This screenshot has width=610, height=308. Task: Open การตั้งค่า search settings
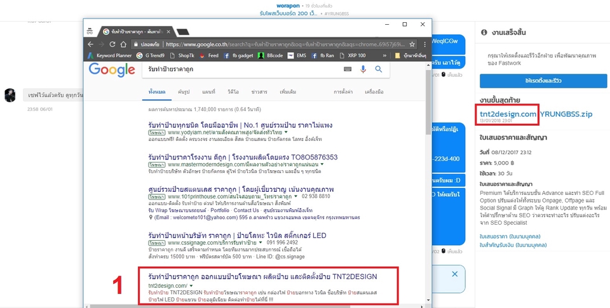343,92
